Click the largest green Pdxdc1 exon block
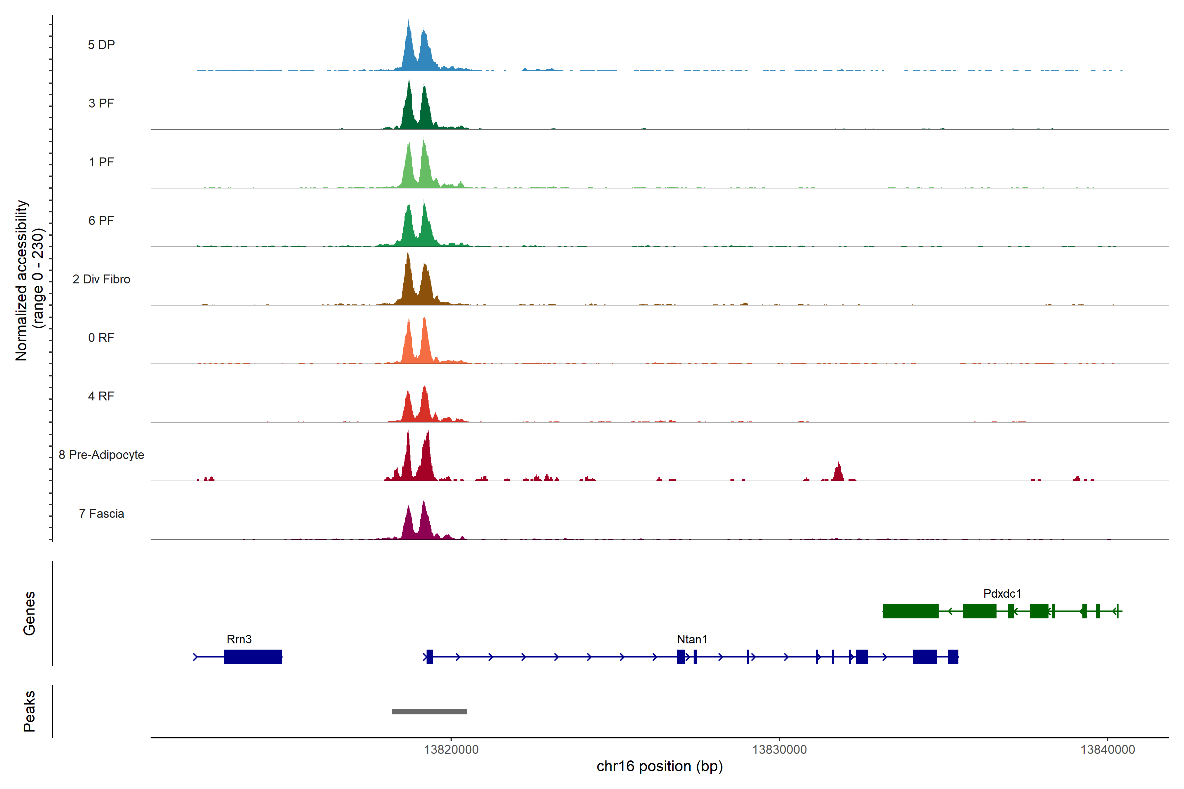Viewport: 1184px width, 789px height. click(x=910, y=611)
